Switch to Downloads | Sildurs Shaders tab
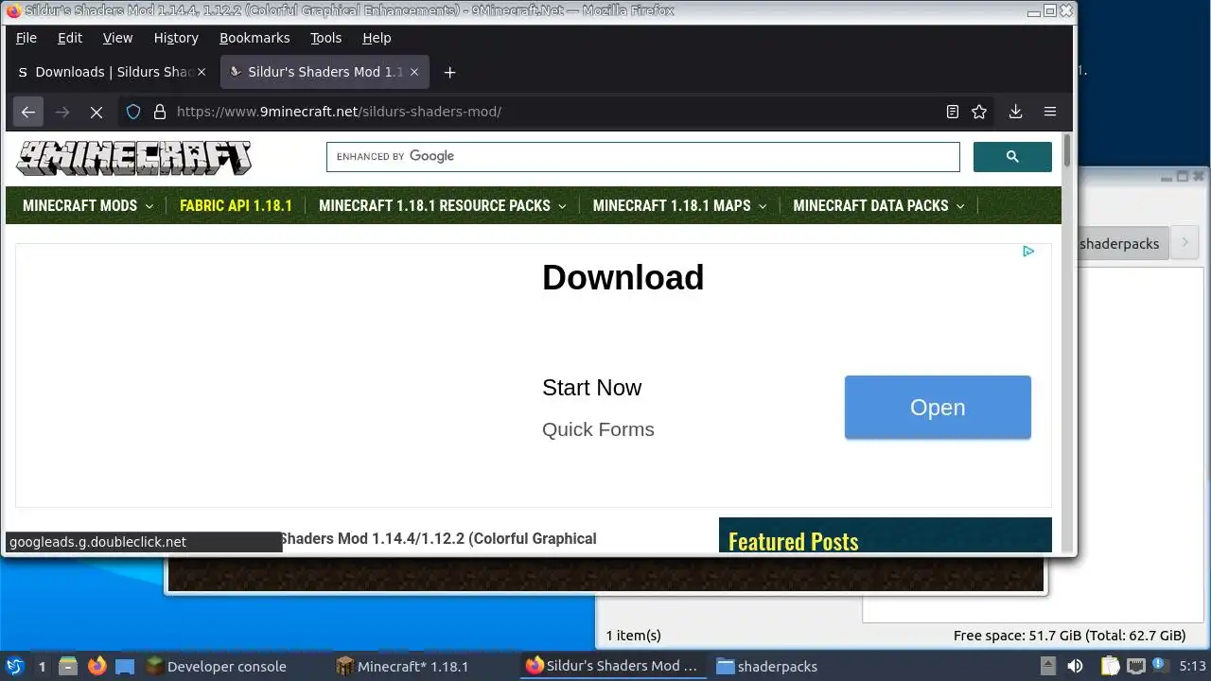Viewport: 1211px width, 681px height. tap(112, 72)
